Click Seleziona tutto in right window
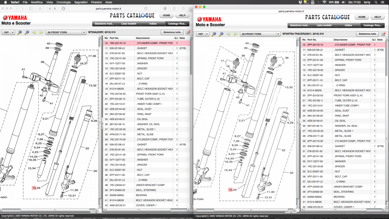Viewport: 389px width, 219px height. tap(367, 34)
